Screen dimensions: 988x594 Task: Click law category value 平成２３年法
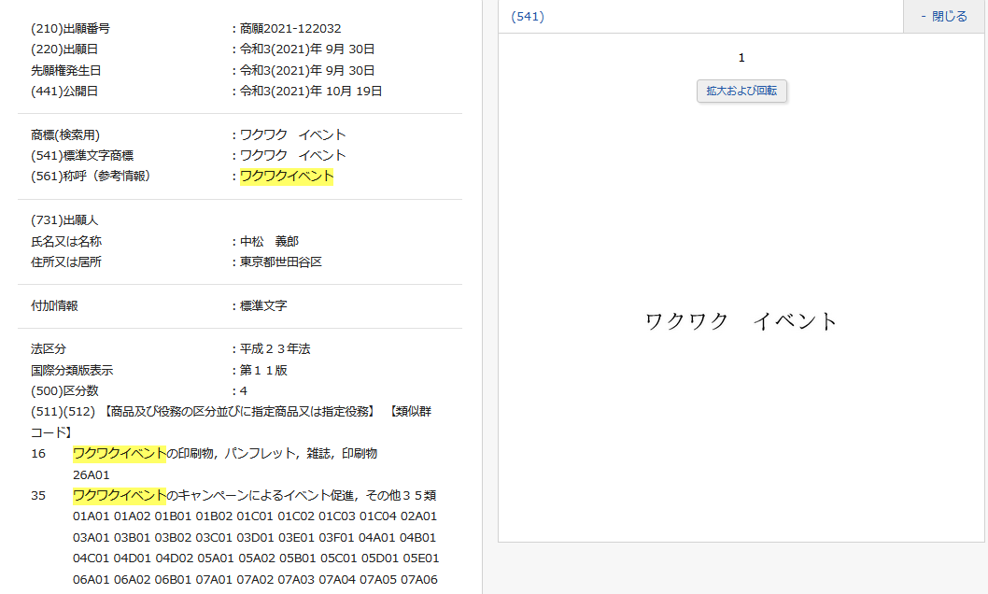click(275, 349)
